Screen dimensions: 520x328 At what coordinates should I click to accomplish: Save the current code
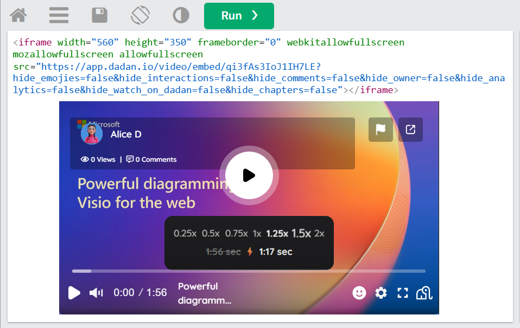pos(99,15)
